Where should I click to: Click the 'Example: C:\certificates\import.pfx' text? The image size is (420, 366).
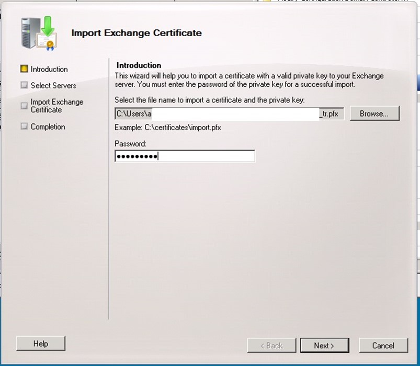[x=168, y=128]
